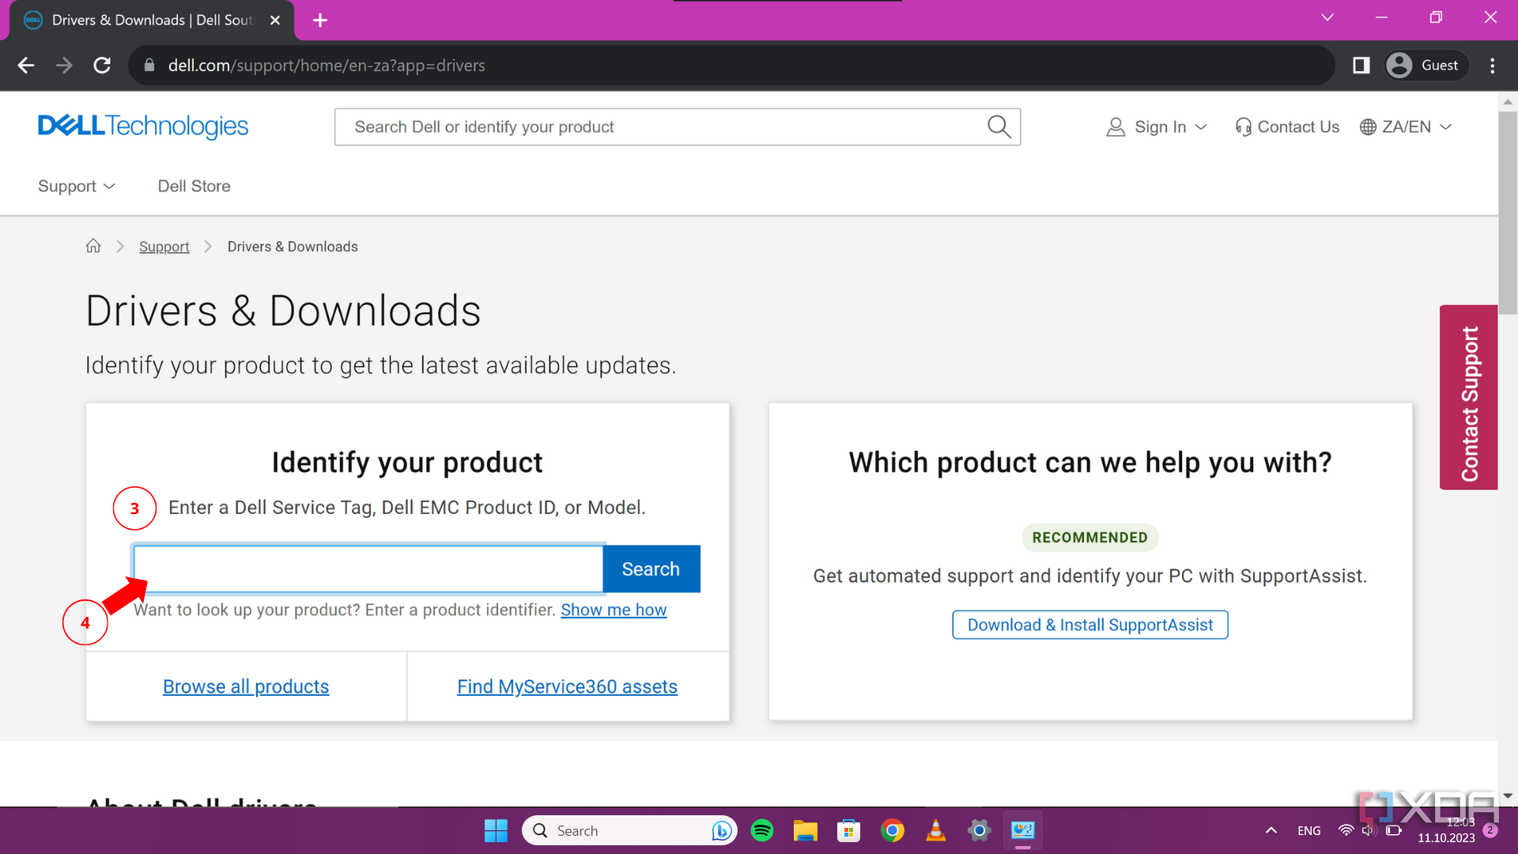Open VLC media player from the taskbar
This screenshot has width=1518, height=854.
tap(935, 830)
